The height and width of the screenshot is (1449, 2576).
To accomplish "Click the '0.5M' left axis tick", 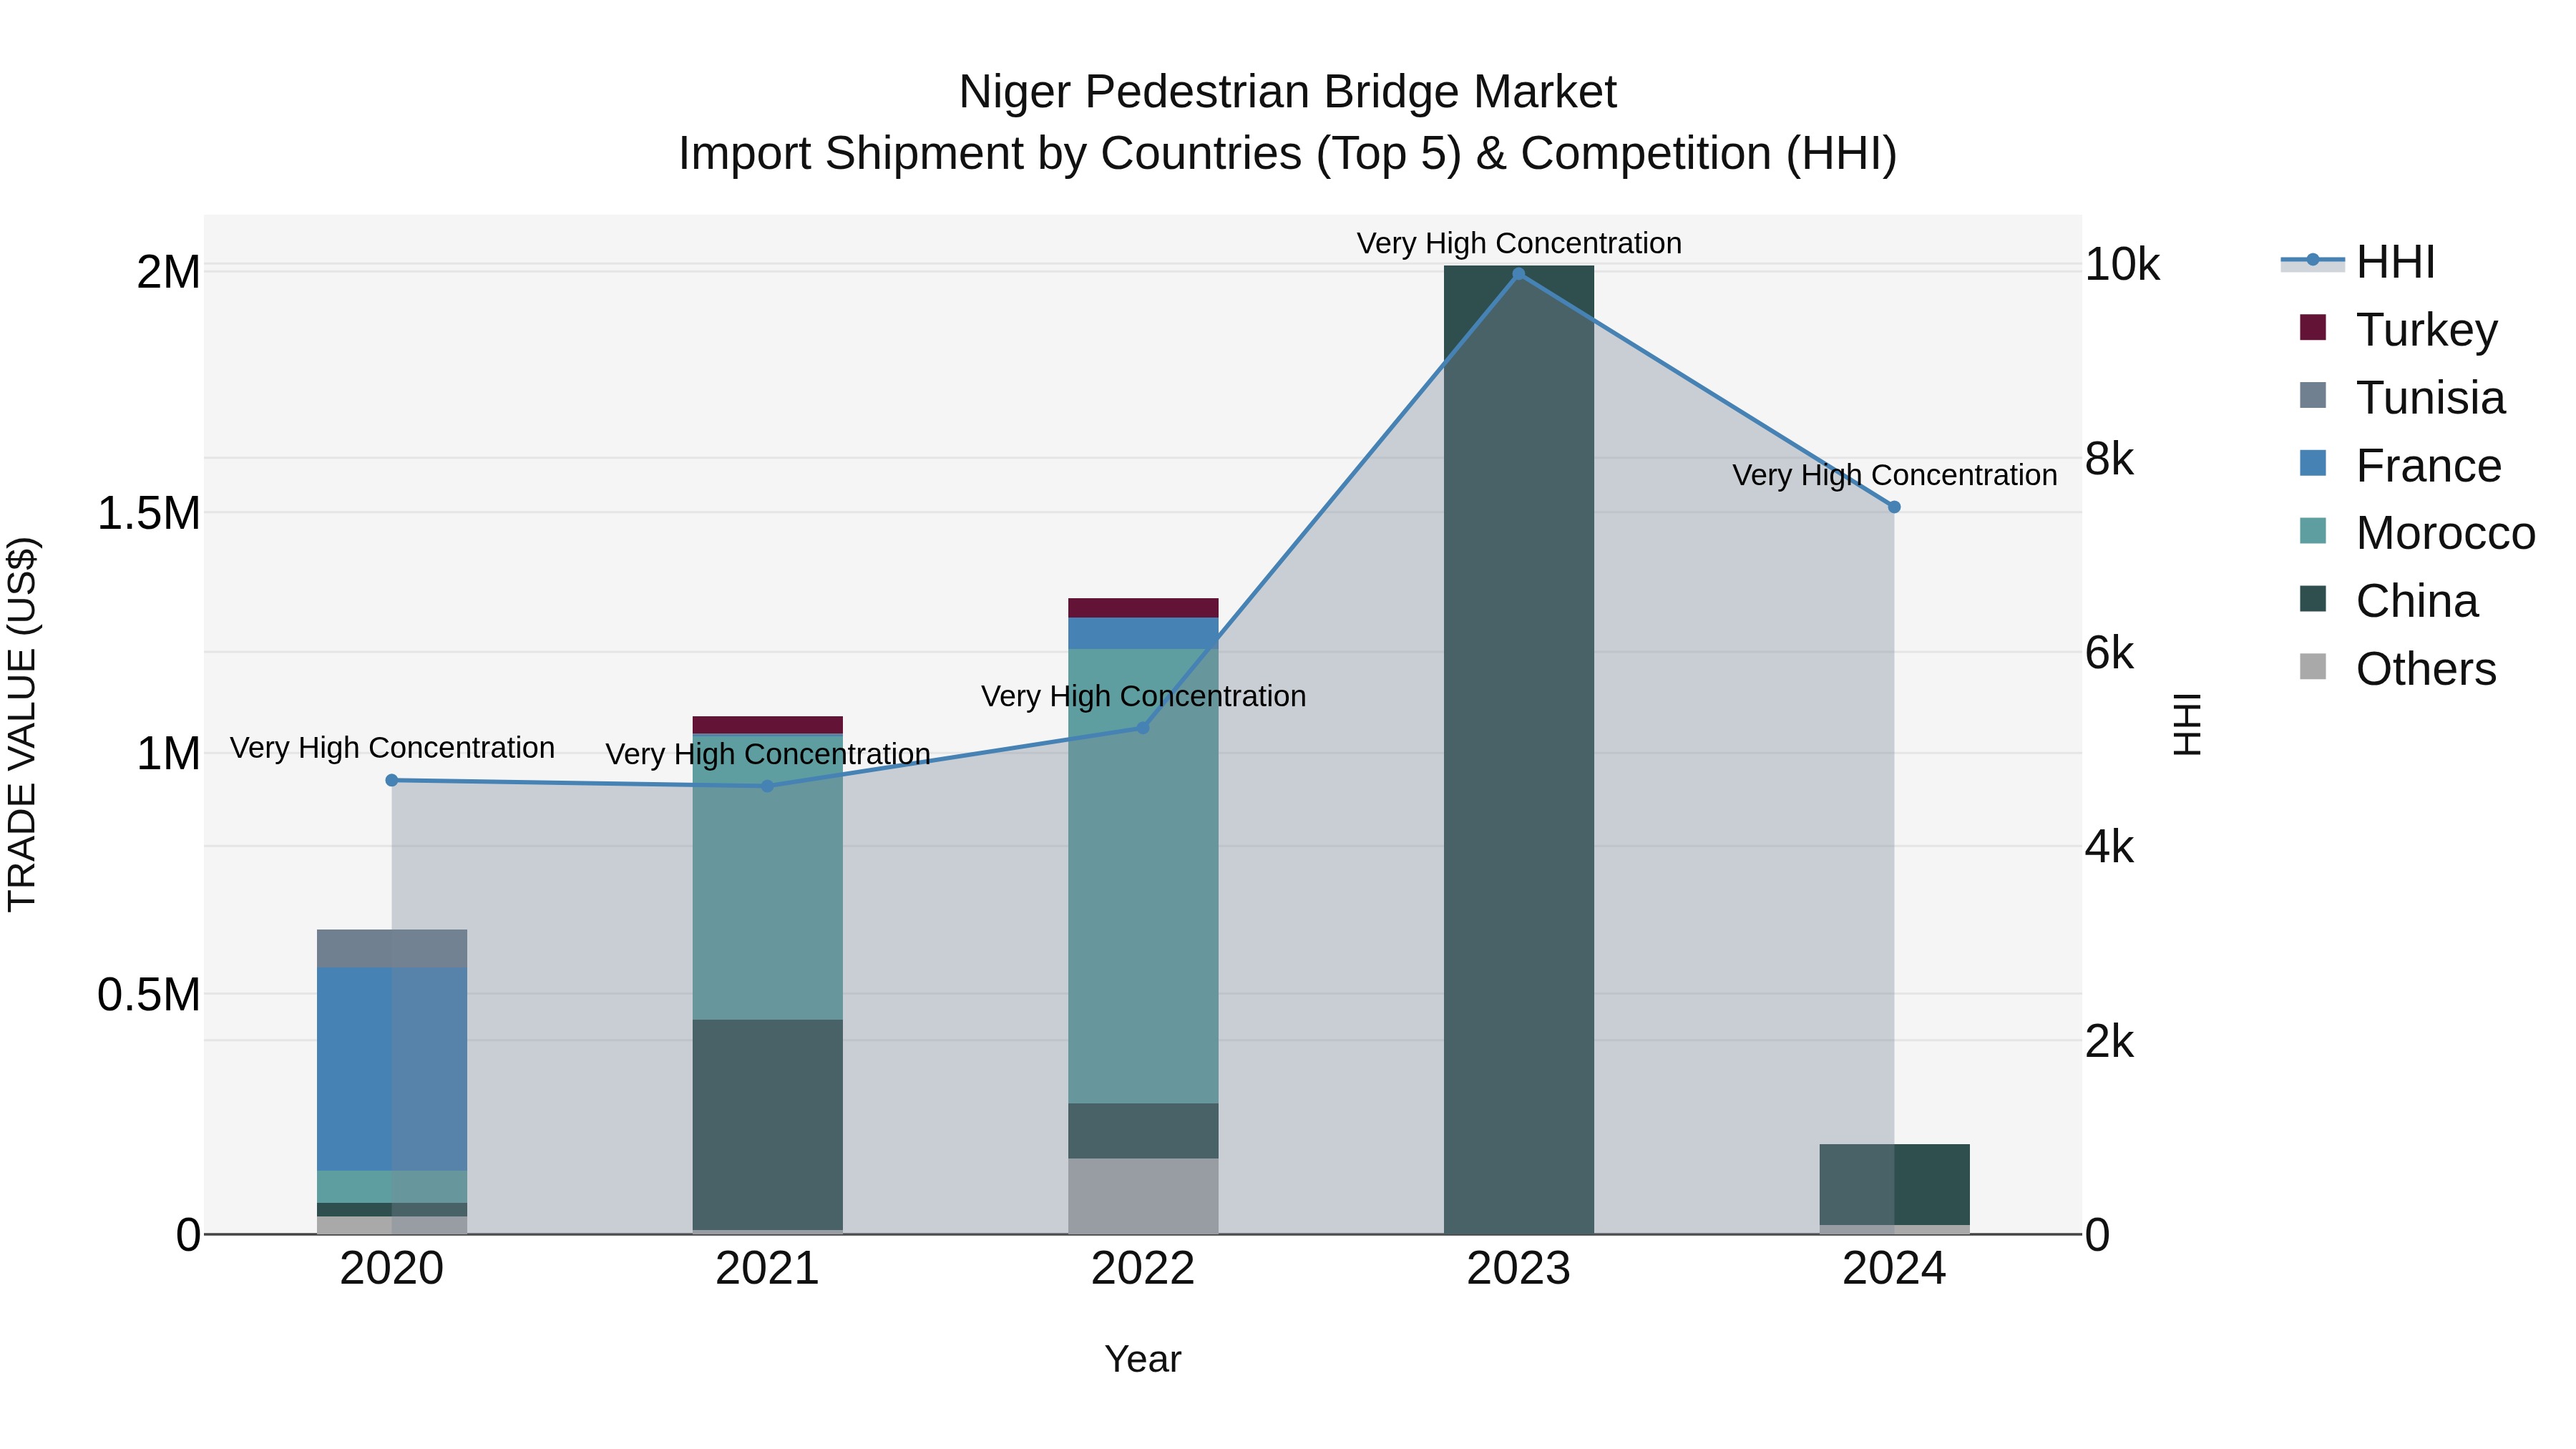I will pos(149,995).
